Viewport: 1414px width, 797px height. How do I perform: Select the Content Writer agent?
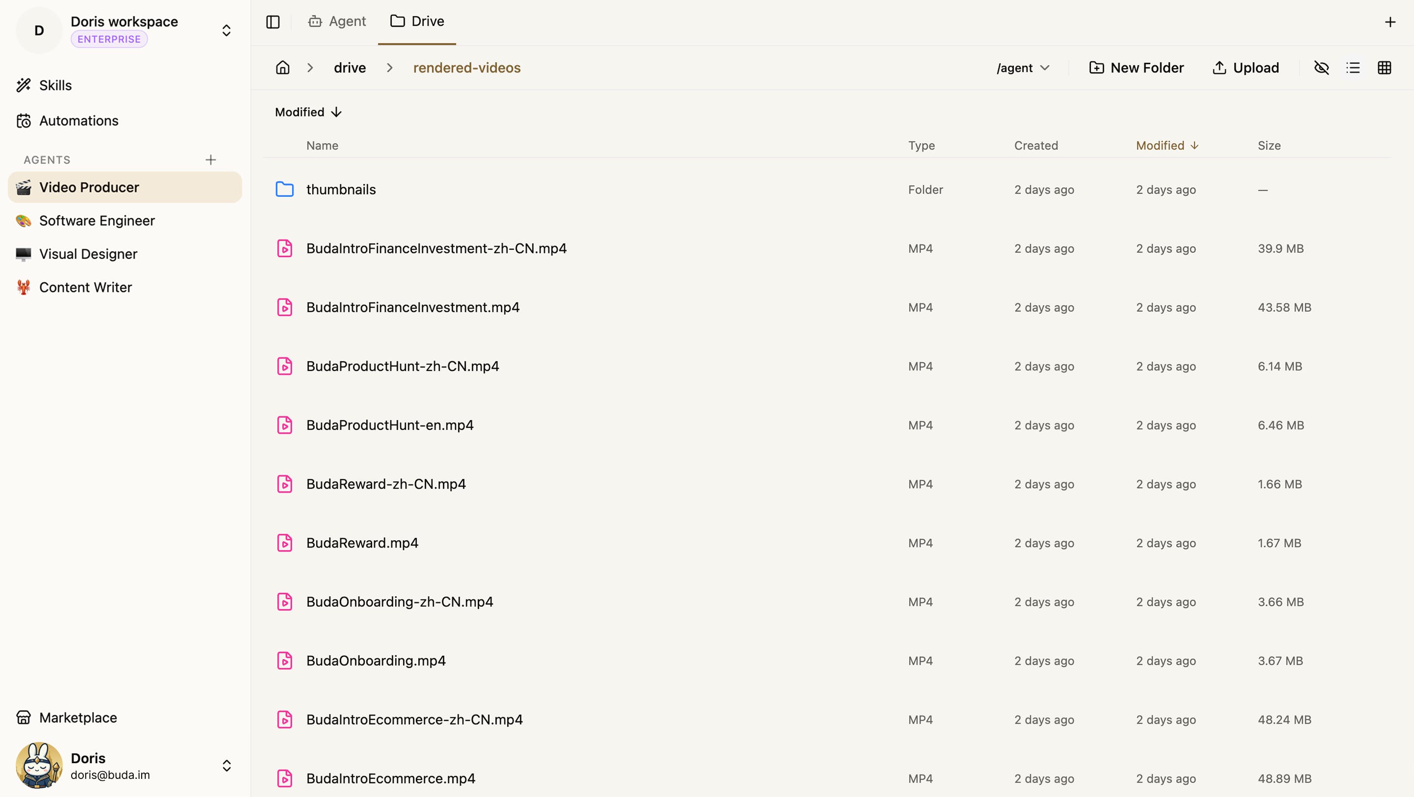click(85, 287)
